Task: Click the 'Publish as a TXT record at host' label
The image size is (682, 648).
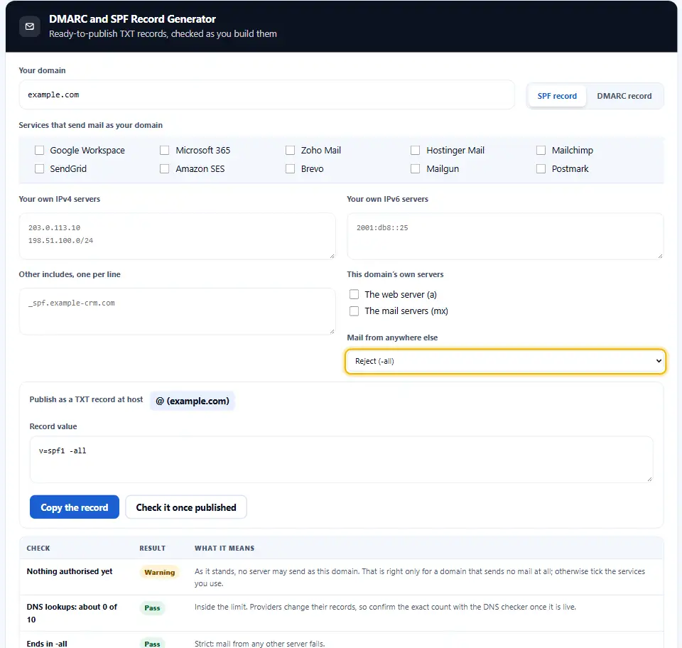Action: tap(86, 399)
